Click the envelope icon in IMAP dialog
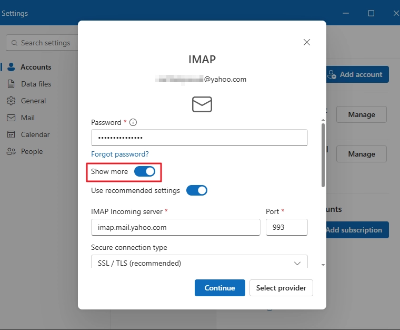This screenshot has height=330, width=400. tap(202, 104)
